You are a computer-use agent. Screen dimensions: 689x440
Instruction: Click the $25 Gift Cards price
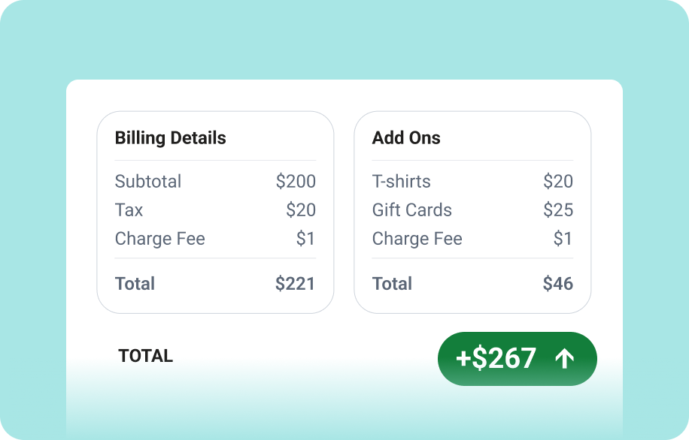(x=558, y=209)
